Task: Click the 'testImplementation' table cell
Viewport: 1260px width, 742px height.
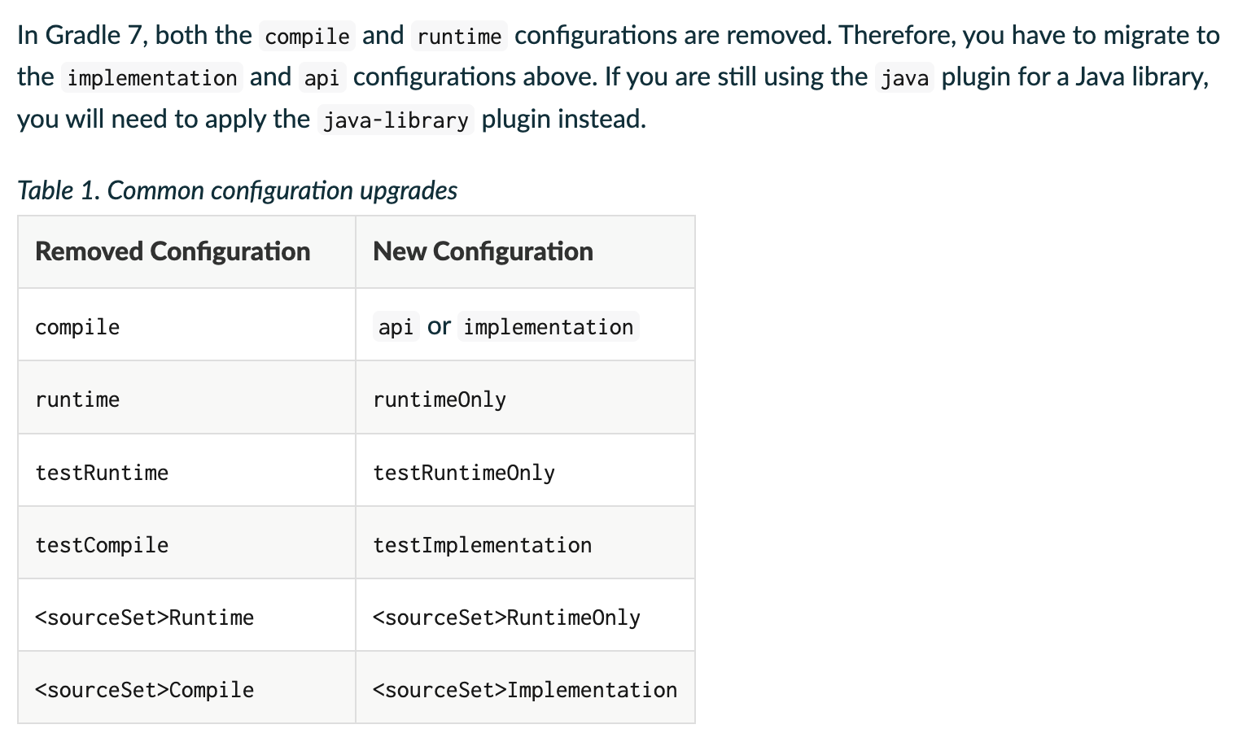Action: click(525, 543)
